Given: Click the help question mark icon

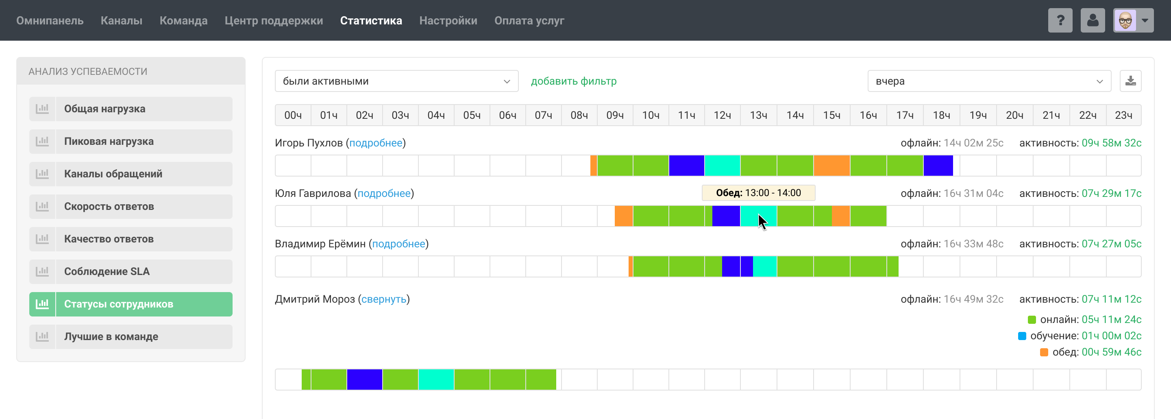Looking at the screenshot, I should (1060, 20).
